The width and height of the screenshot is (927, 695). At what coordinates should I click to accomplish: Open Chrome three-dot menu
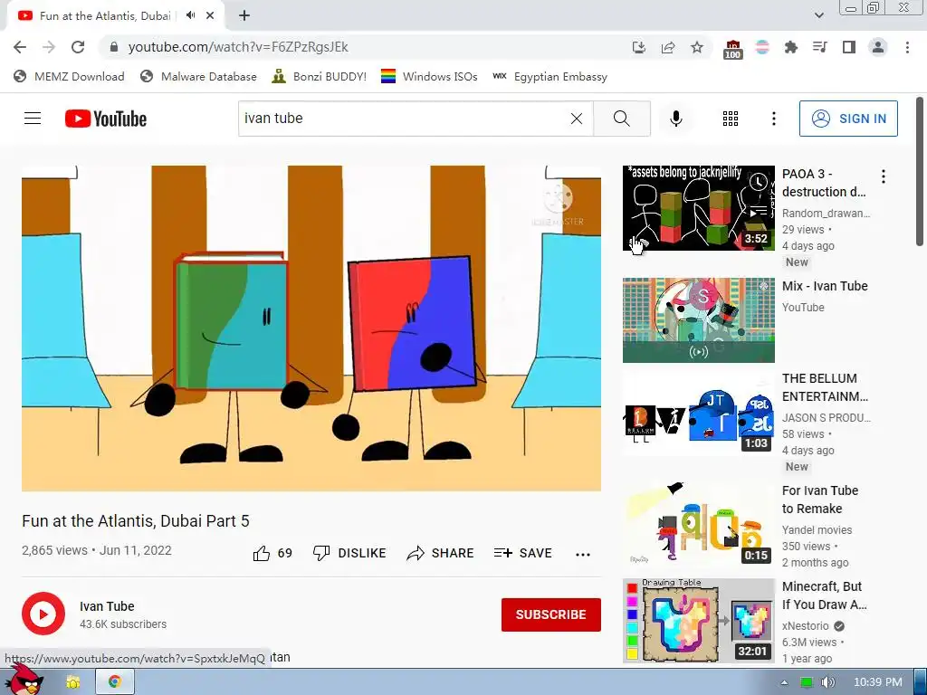click(907, 47)
